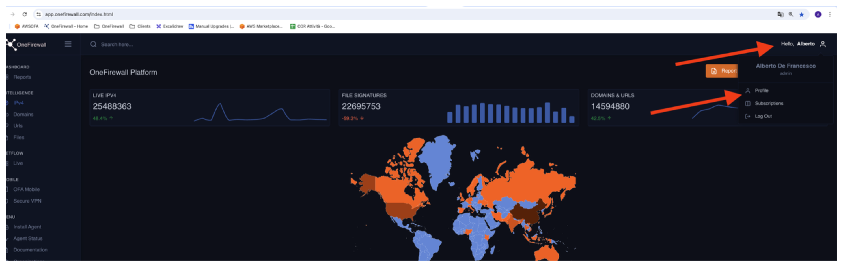The image size is (843, 267).
Task: Click the 42.5% increase indicator
Action: (x=601, y=118)
